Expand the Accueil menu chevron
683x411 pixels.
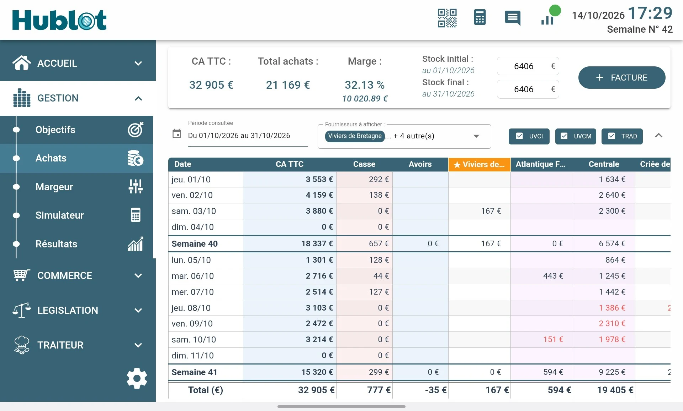(x=138, y=63)
